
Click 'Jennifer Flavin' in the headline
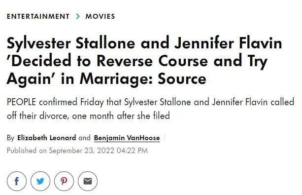click(x=228, y=43)
